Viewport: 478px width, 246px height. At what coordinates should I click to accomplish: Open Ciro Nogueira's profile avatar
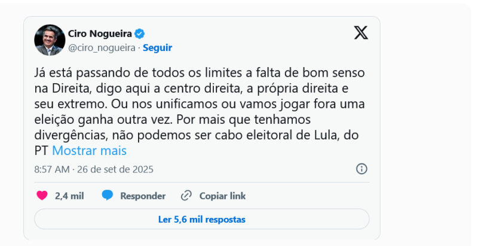49,40
